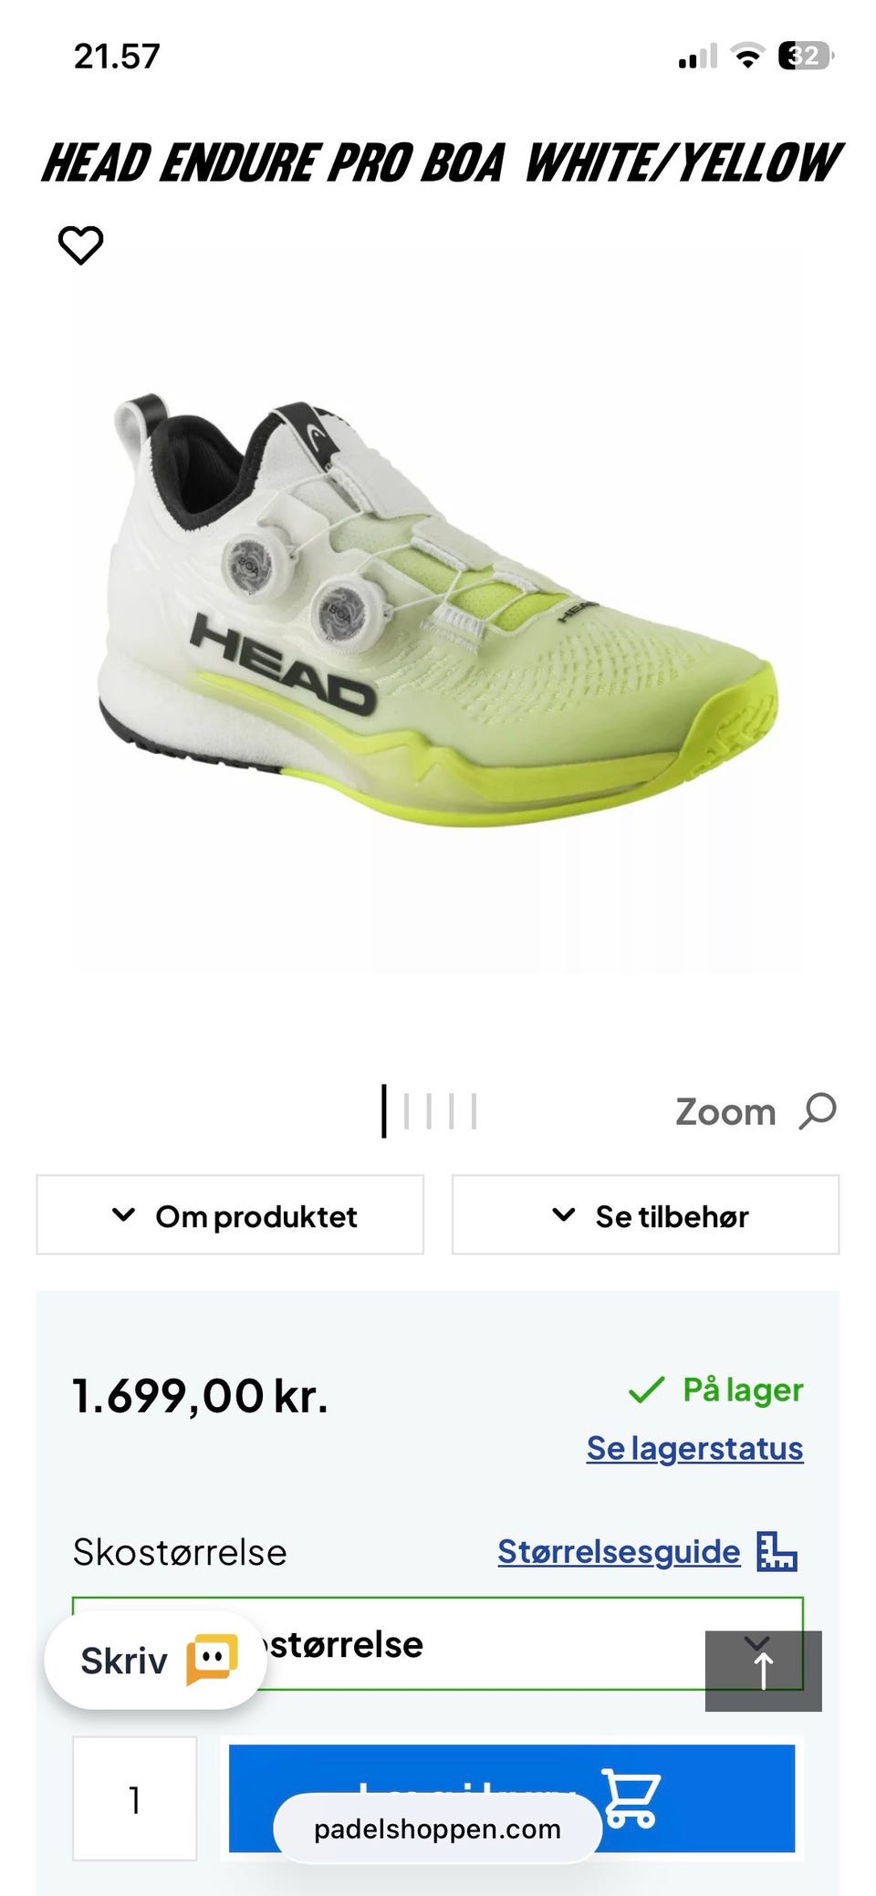Tap the padelshoppen.com address pill
The height and width of the screenshot is (1896, 876).
click(437, 1829)
